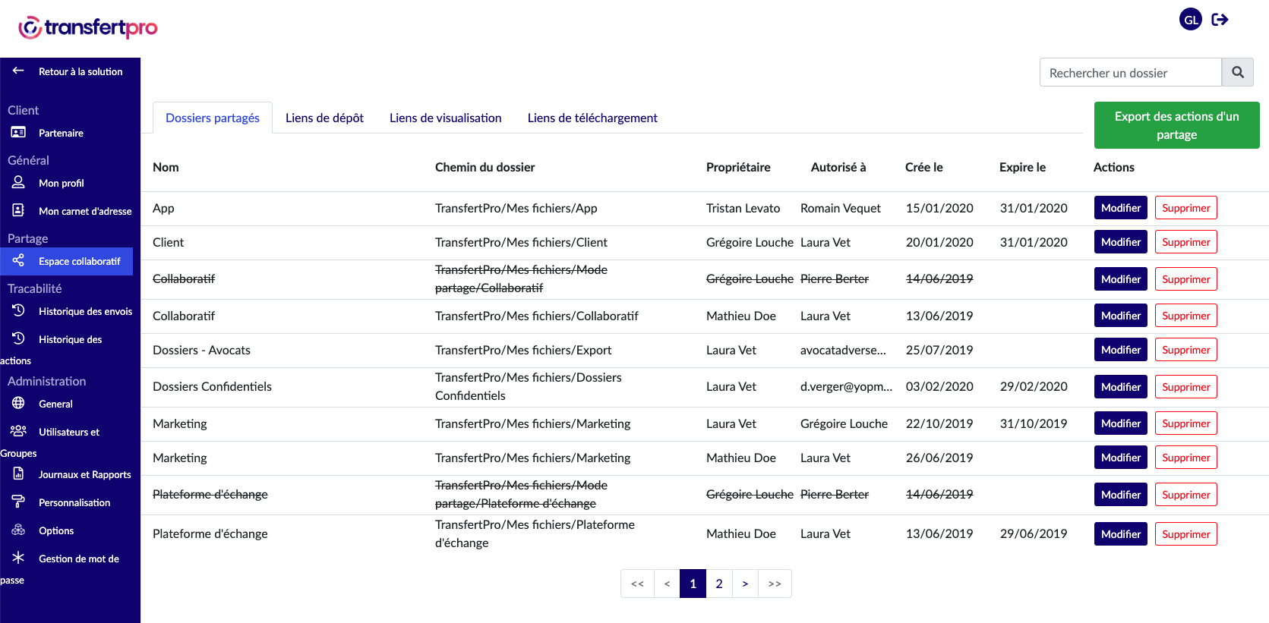Open the Liens de visualisation tab
The height and width of the screenshot is (623, 1269).
[446, 118]
